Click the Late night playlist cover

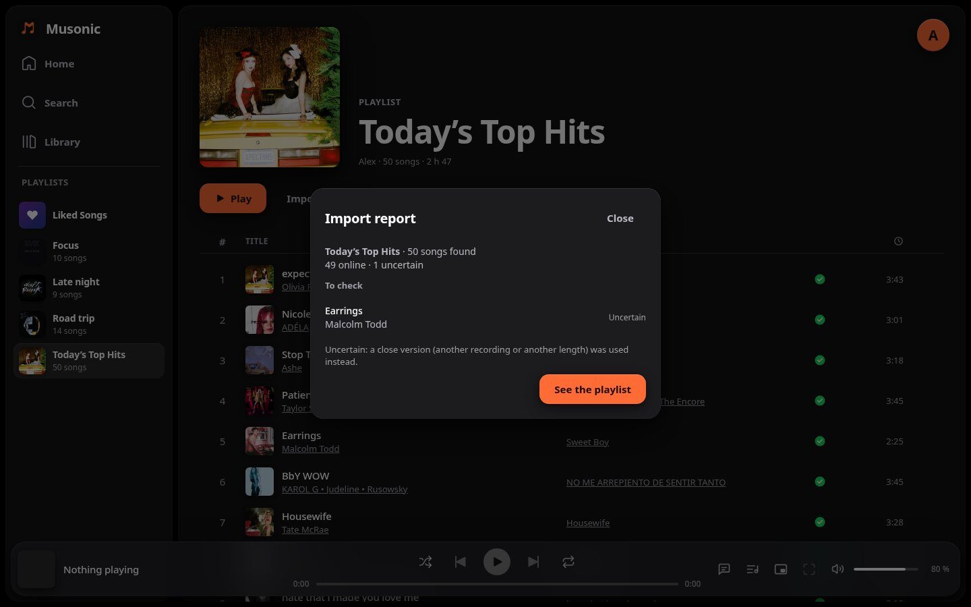click(x=32, y=288)
